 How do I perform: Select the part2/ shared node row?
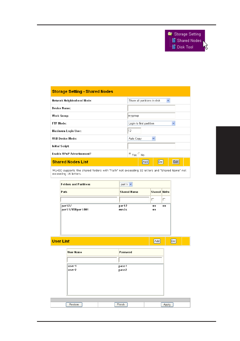(115, 206)
